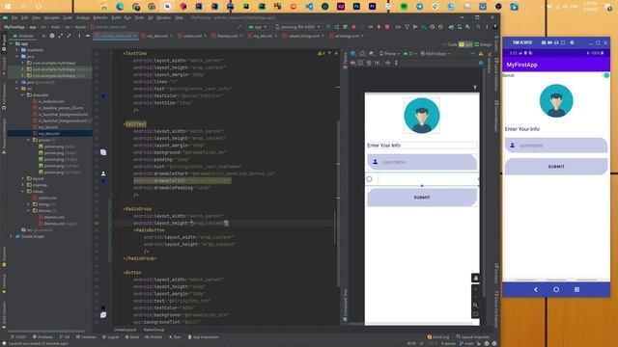
Task: Open the Event Log at bottom right
Action: [438, 337]
